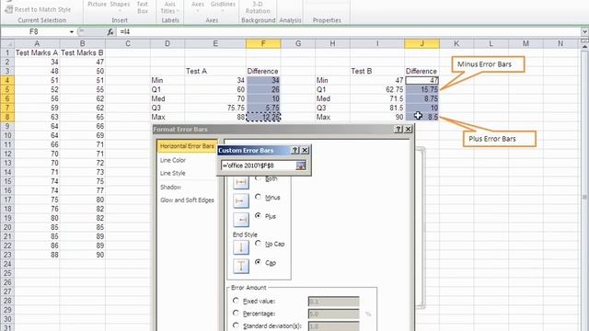Screen dimensions: 589x331
Task: Click the Cap end style icon
Action: (x=241, y=266)
